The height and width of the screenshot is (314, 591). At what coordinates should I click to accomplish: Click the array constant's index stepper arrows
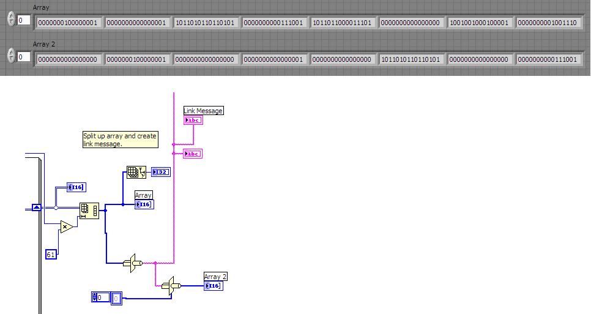point(94,297)
